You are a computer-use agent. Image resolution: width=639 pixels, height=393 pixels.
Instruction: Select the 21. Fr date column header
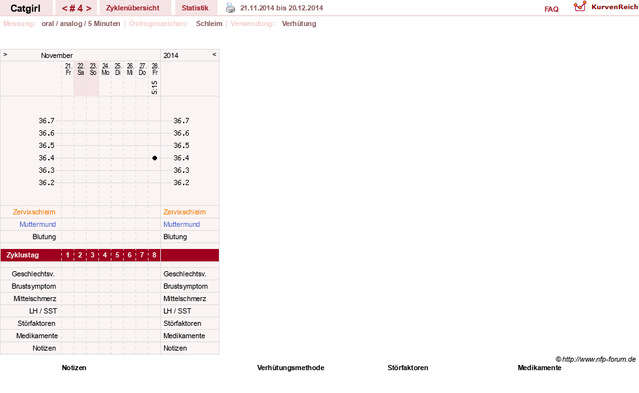[x=68, y=69]
